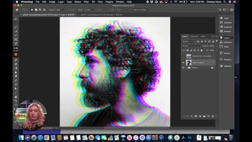Screen dimensions: 252x142
Task: Open the Opacity value dropdown arrow
Action: point(216,46)
